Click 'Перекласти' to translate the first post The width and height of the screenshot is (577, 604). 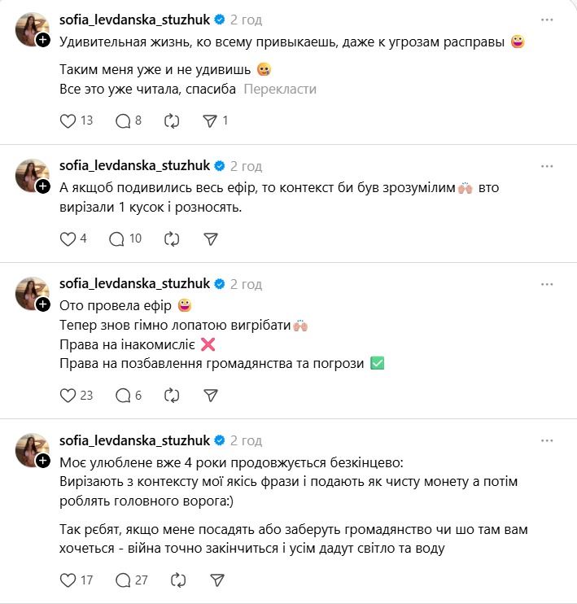pyautogui.click(x=280, y=89)
